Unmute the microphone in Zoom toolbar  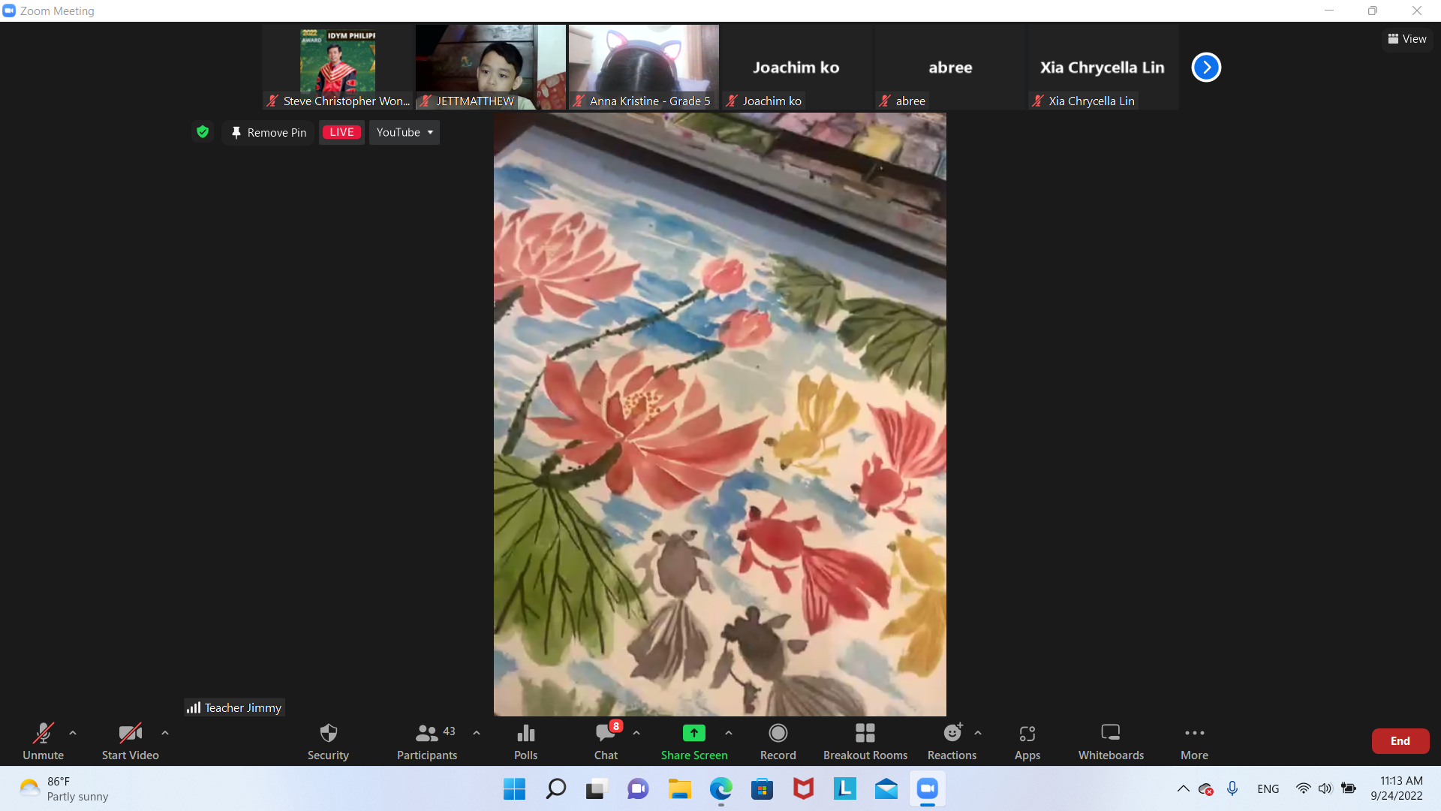(x=43, y=740)
